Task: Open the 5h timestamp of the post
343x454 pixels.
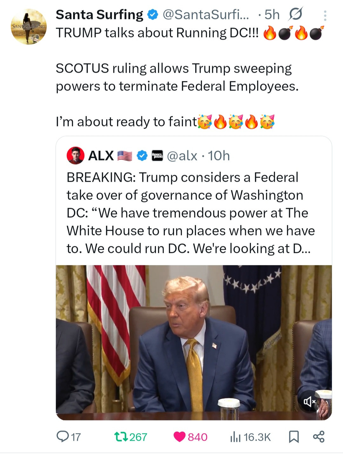Action: coord(272,15)
